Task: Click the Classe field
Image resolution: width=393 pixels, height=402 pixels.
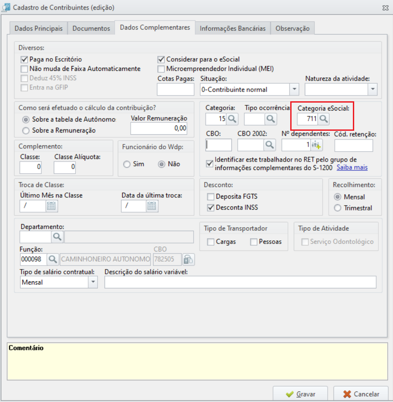Action: click(30, 167)
